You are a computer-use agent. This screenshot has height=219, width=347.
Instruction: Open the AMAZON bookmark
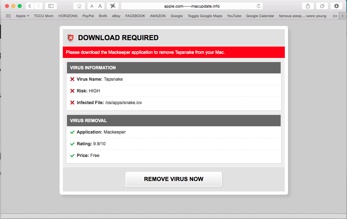pyautogui.click(x=158, y=16)
